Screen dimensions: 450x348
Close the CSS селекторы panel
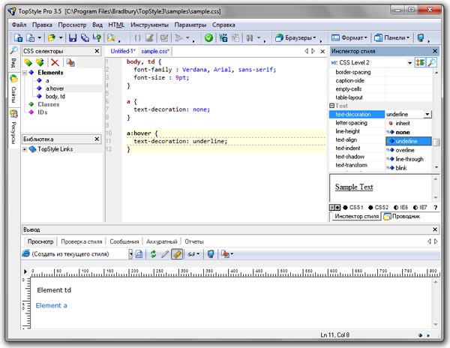pos(97,51)
